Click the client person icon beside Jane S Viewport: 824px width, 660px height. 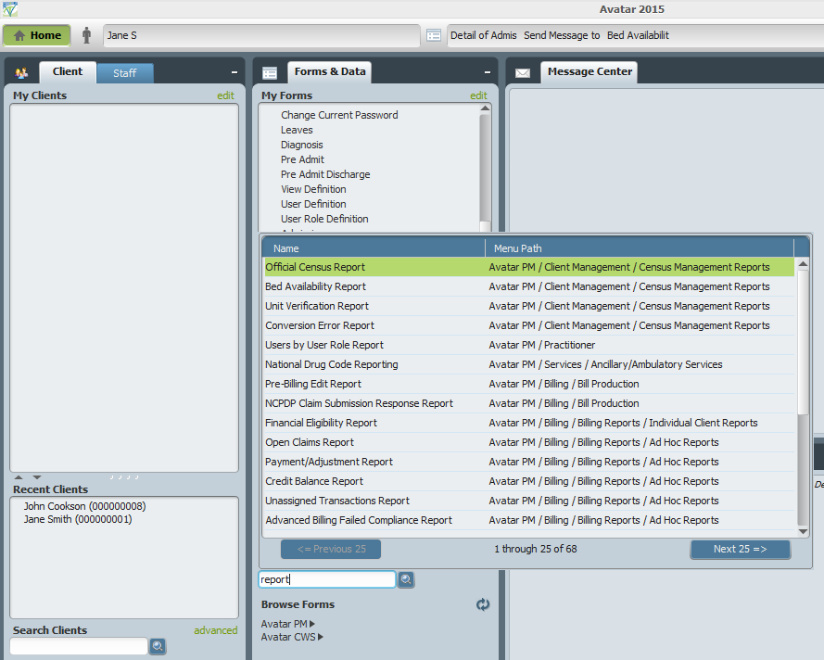(87, 35)
